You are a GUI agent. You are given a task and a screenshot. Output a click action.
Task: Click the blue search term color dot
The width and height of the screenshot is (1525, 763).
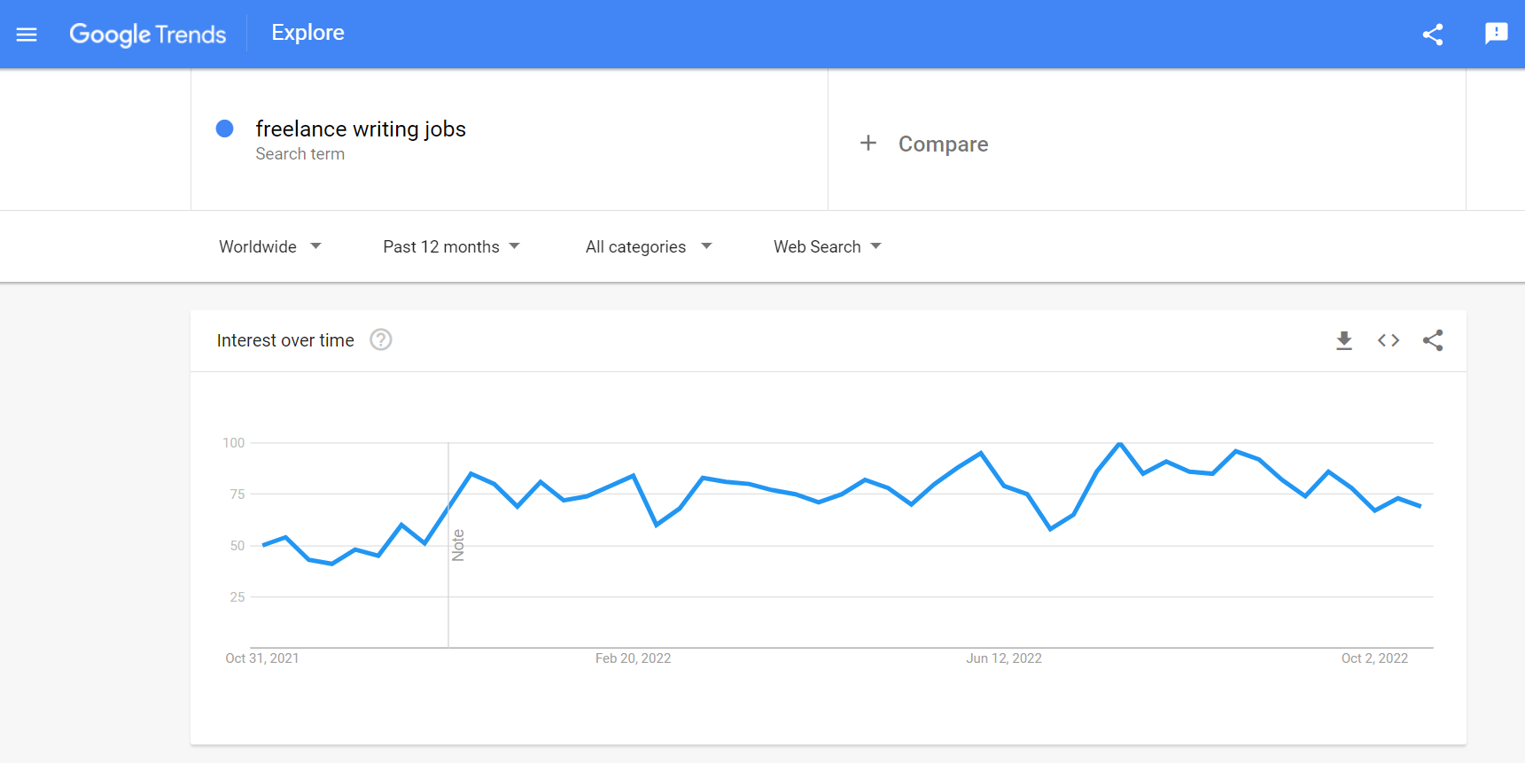(x=225, y=129)
